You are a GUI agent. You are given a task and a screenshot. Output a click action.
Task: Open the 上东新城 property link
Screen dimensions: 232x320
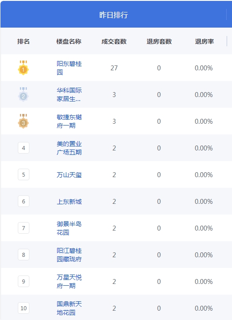pyautogui.click(x=69, y=202)
